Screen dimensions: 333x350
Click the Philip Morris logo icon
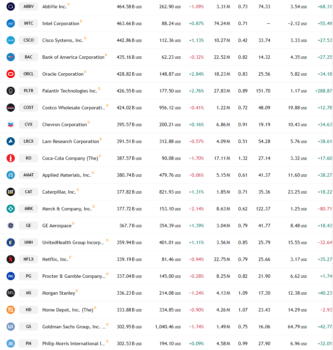click(11, 343)
